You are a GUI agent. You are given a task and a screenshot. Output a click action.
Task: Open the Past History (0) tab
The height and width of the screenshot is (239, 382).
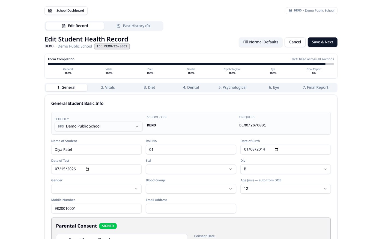pos(133,26)
